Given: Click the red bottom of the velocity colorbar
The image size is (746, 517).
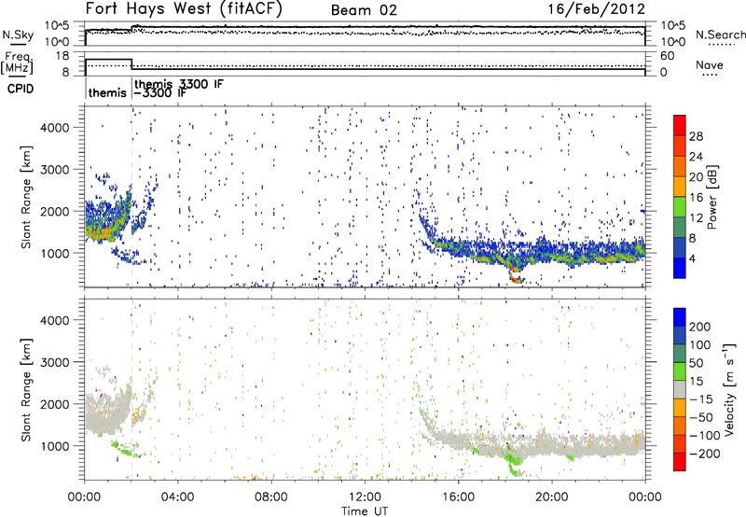Looking at the screenshot, I should point(680,462).
